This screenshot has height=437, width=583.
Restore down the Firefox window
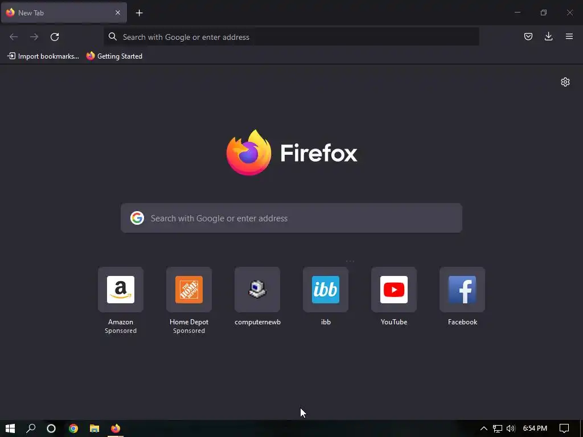coord(544,13)
